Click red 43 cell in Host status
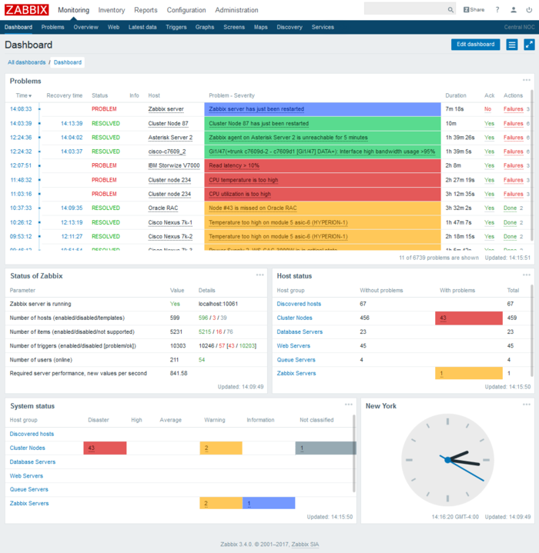 [x=469, y=318]
